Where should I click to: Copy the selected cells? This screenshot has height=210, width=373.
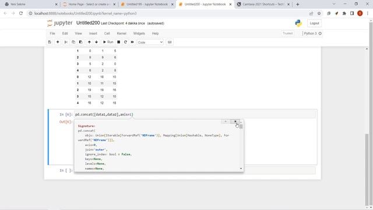73,42
